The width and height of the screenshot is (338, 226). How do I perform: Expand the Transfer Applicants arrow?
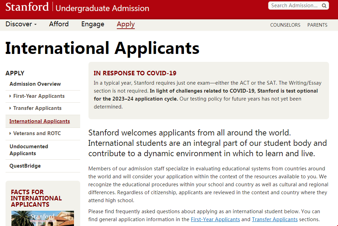pyautogui.click(x=10, y=108)
